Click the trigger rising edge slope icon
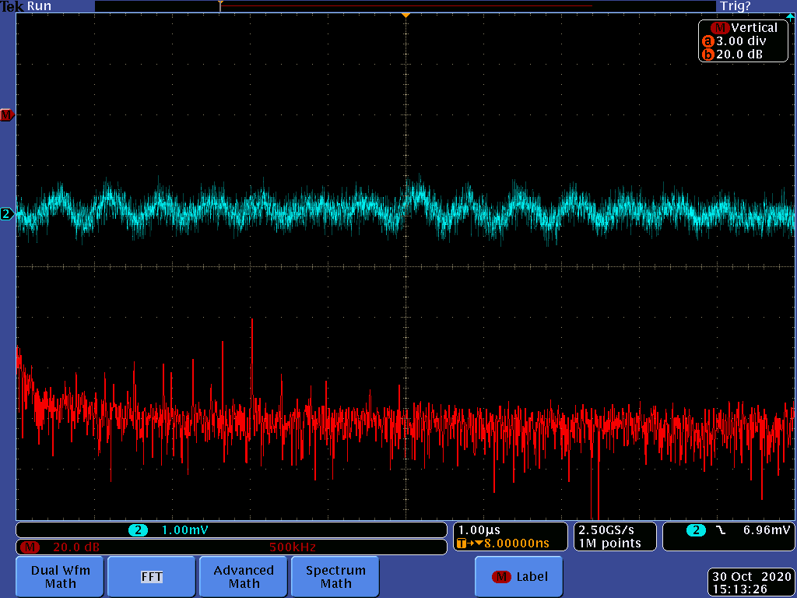The image size is (797, 598). point(720,530)
